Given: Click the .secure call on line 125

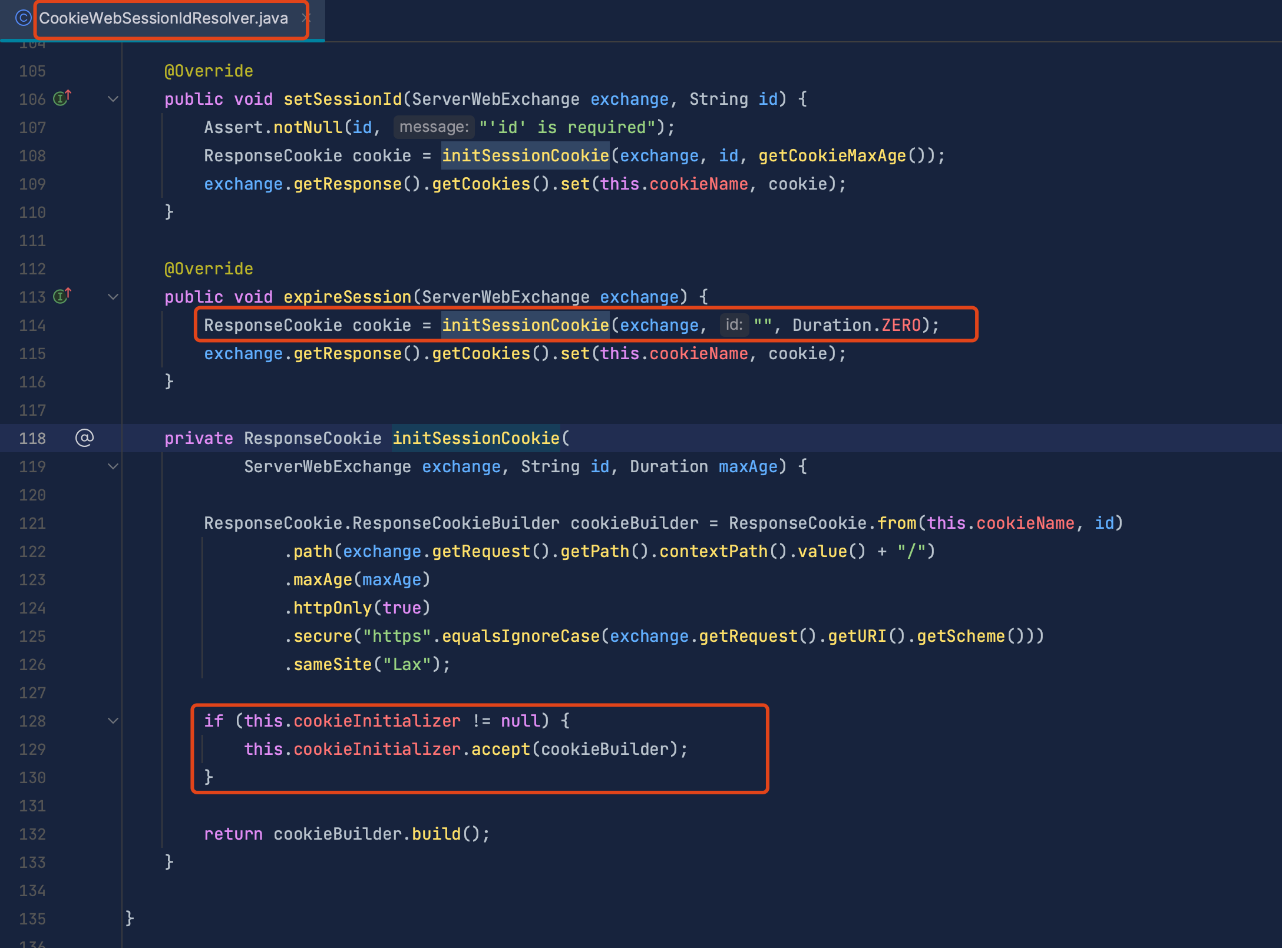Looking at the screenshot, I should point(318,636).
